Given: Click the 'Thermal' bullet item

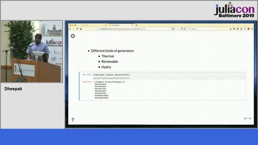Looking at the screenshot, I should pyautogui.click(x=108, y=56).
